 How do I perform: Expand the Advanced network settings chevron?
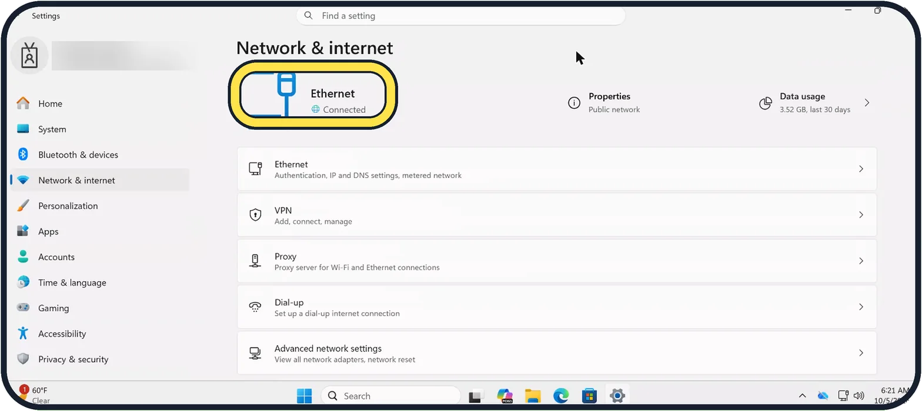tap(861, 353)
